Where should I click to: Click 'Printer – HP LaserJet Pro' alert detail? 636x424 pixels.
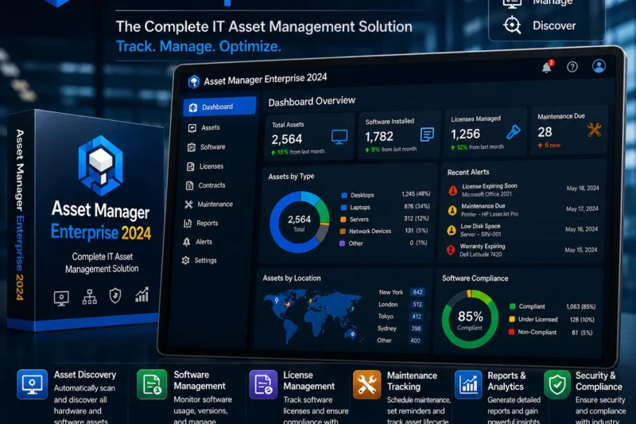coord(490,214)
